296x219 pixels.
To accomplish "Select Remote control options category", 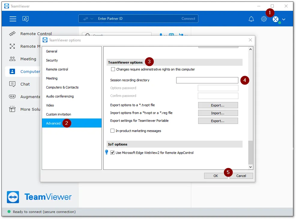I will (x=72, y=69).
